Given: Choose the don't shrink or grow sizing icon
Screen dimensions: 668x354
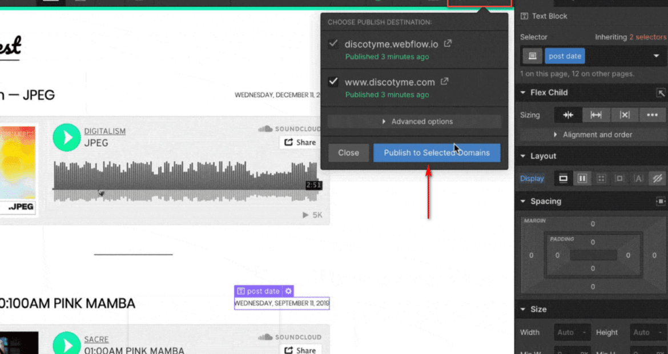Looking at the screenshot, I should [x=625, y=115].
